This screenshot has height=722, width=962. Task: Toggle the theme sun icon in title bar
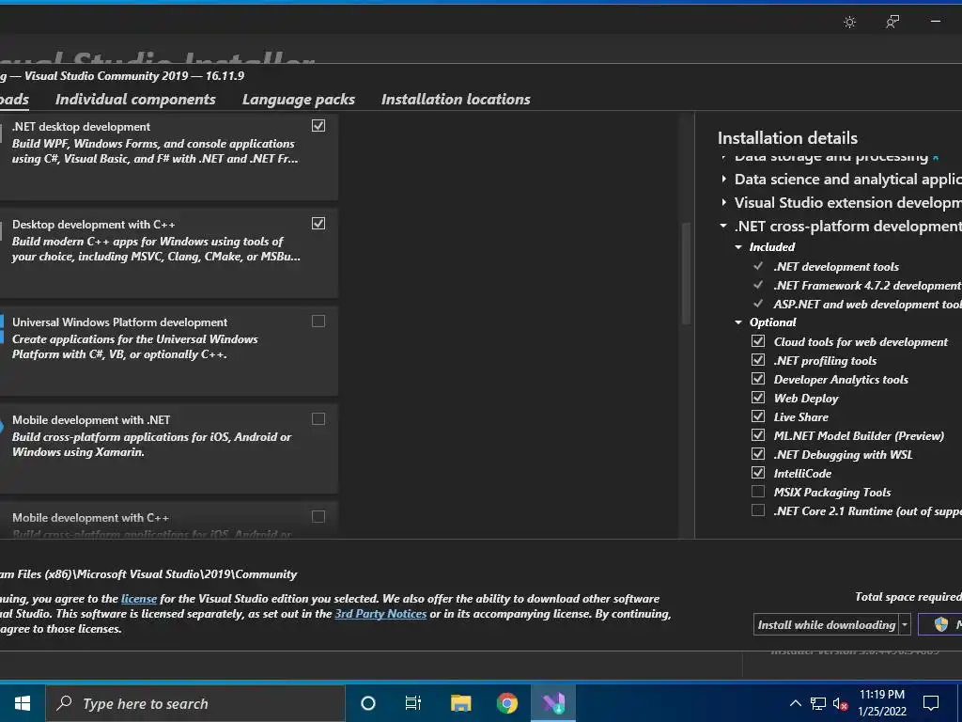(849, 23)
